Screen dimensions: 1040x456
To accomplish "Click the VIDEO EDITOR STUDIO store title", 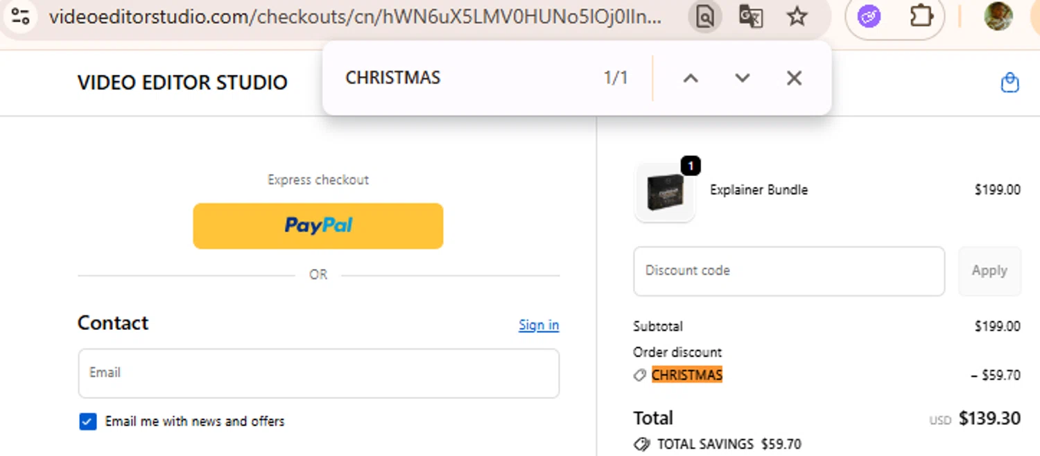I will [x=182, y=82].
